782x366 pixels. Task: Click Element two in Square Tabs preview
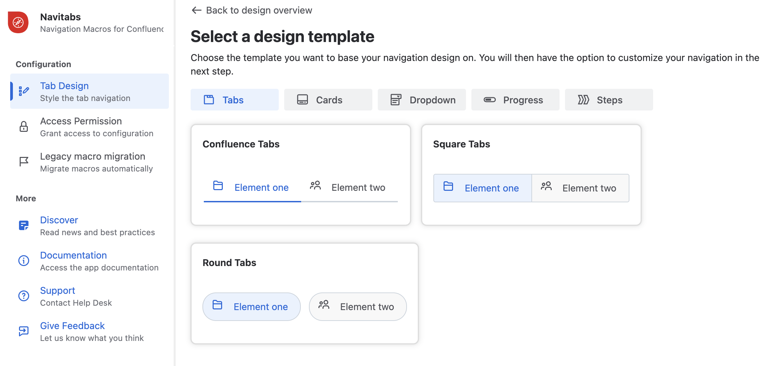(580, 188)
